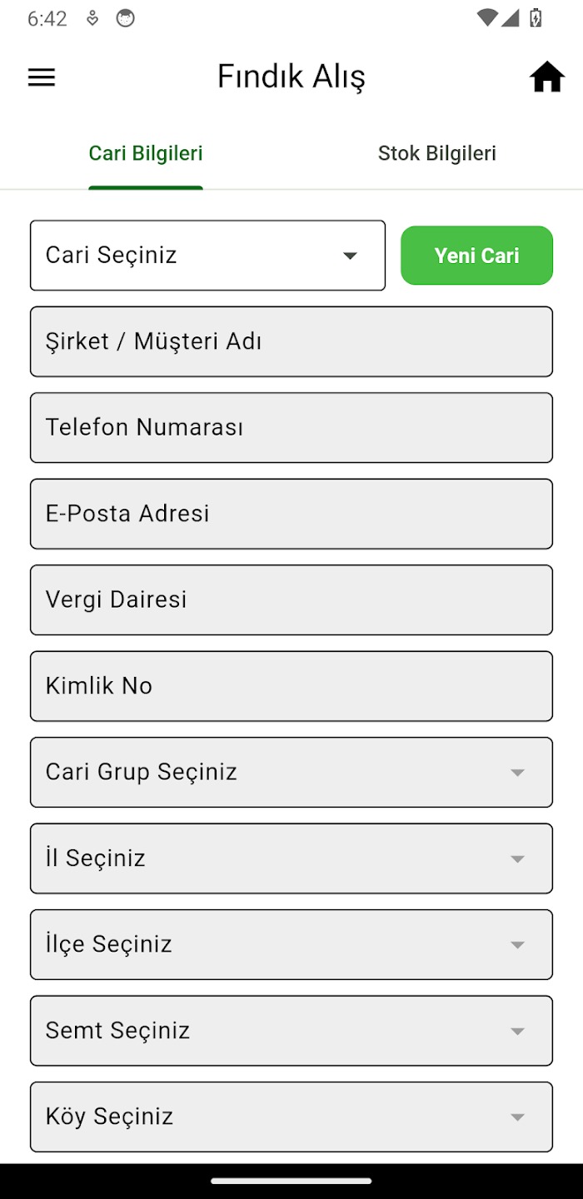Select the E-Posta Adresi input
Viewport: 583px width, 1199px height.
(291, 514)
